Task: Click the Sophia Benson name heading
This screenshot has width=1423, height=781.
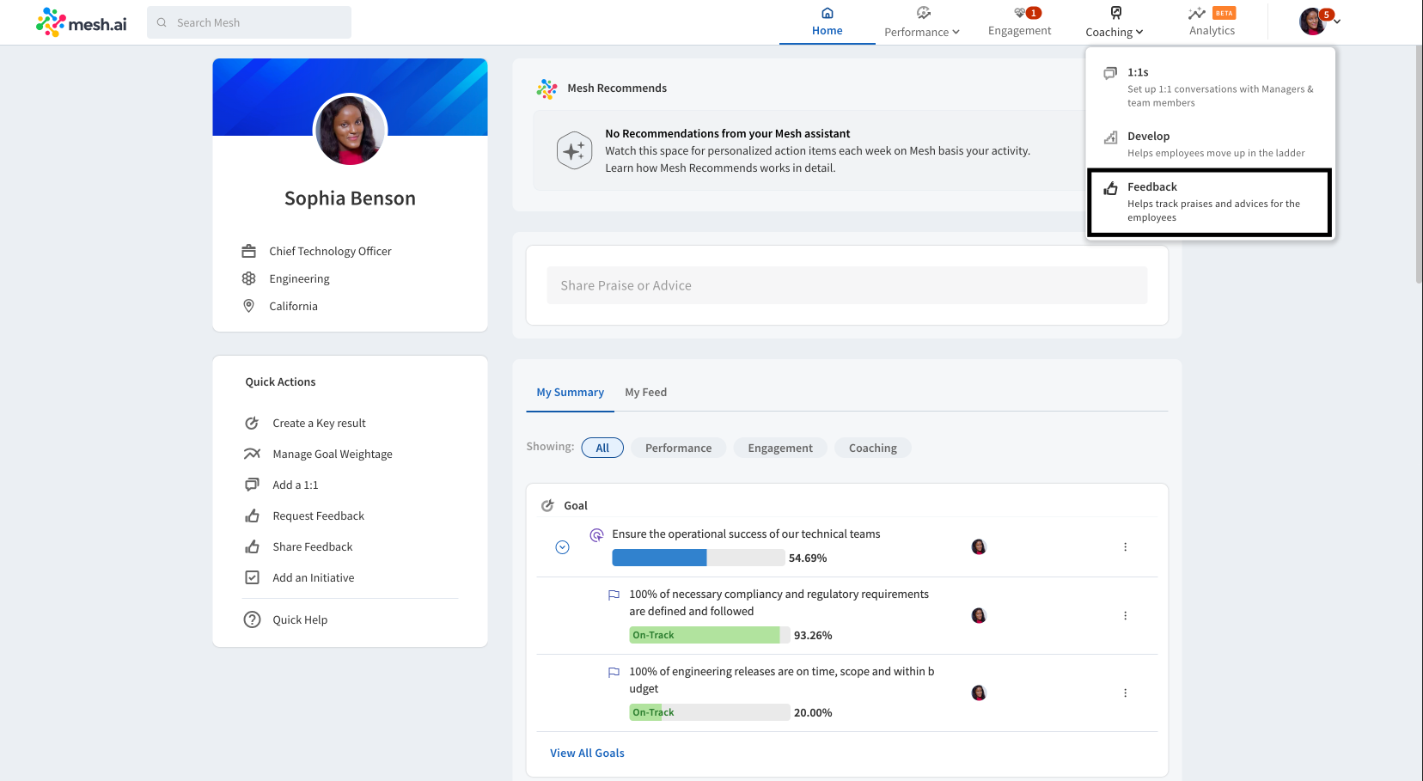Action: [x=350, y=198]
